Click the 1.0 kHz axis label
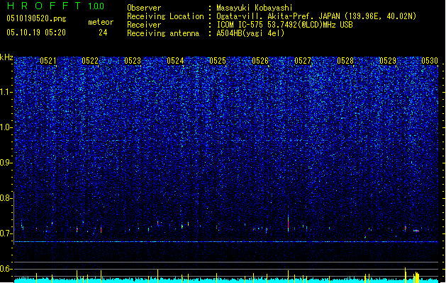The width and height of the screenshot is (446, 283). (6, 127)
